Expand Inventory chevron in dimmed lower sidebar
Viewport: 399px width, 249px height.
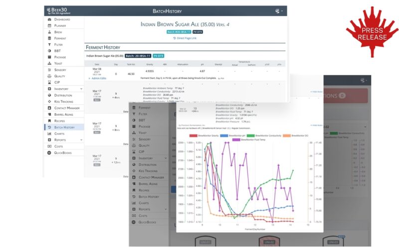click(166, 158)
